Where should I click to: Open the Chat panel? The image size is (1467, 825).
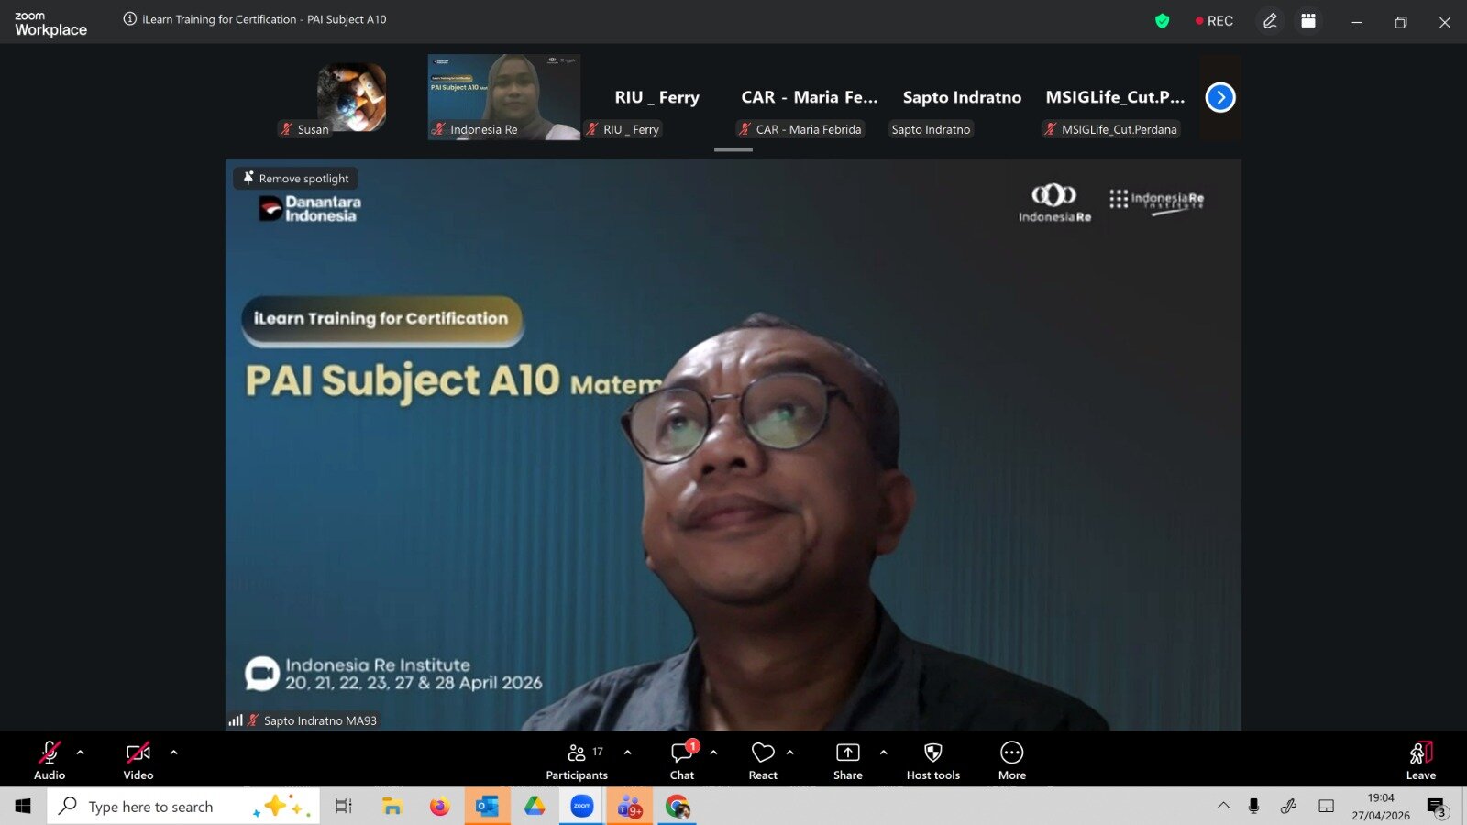tap(682, 760)
